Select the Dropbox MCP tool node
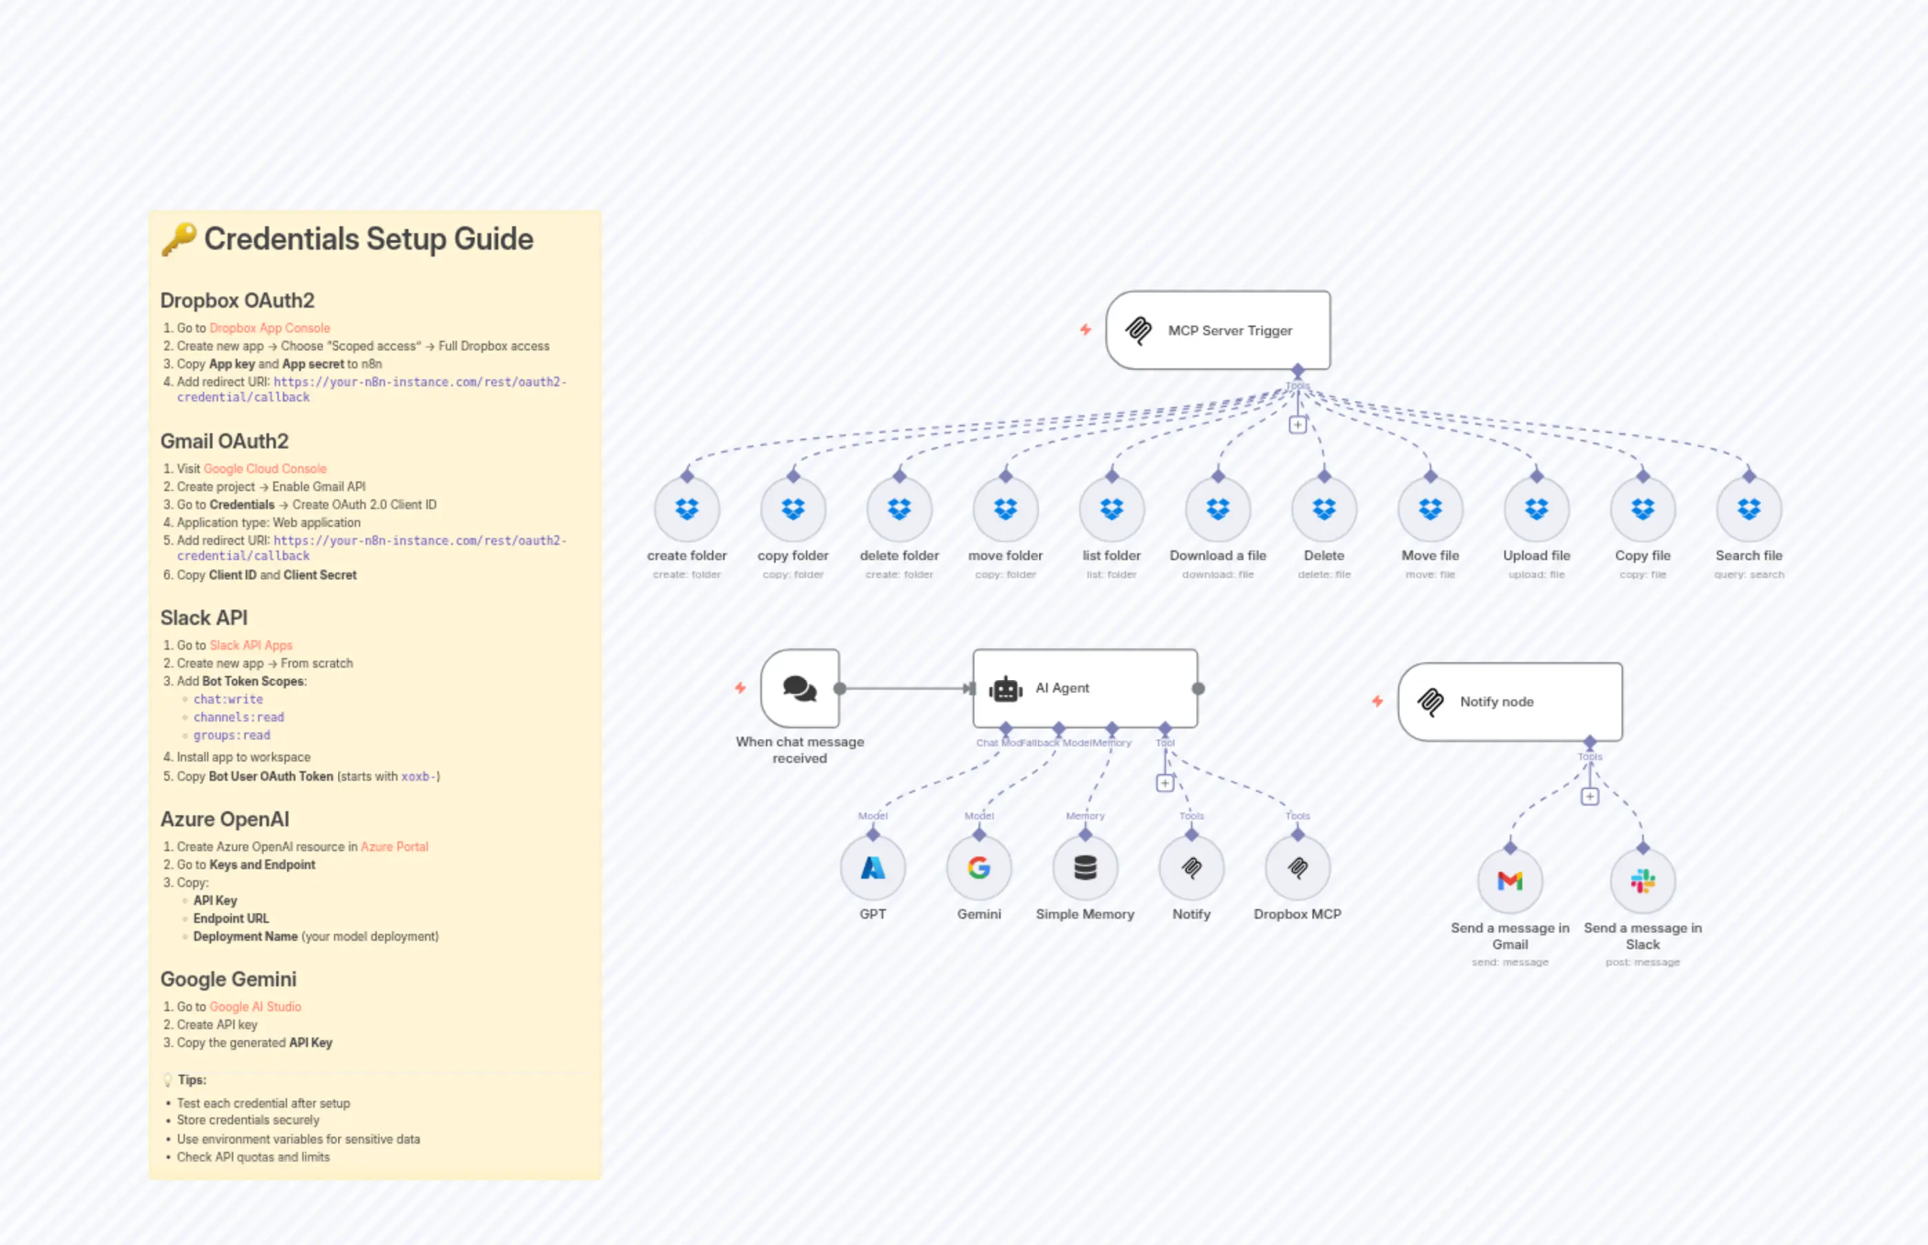Screen dimensions: 1928x1245 1297,868
